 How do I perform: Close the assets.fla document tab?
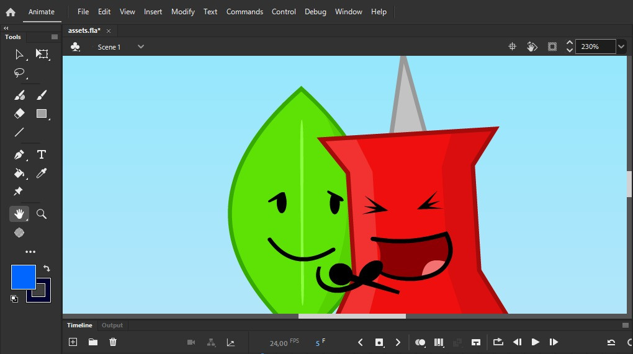tap(109, 31)
